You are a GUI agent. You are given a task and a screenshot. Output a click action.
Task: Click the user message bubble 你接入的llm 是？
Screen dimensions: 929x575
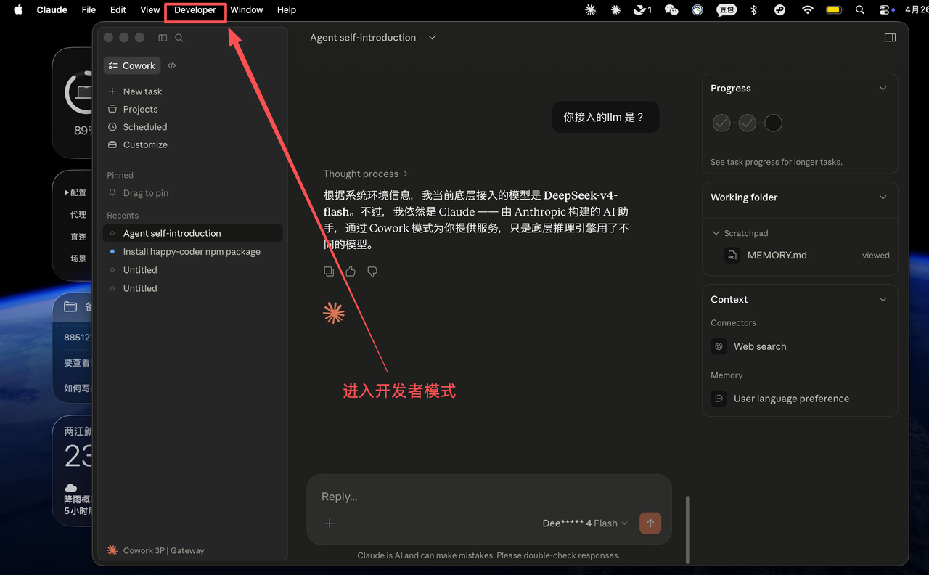[605, 117]
